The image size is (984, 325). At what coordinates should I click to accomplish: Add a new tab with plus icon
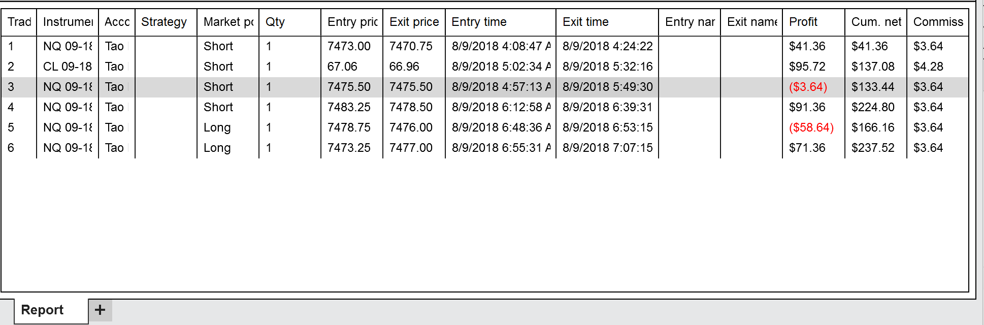[100, 310]
